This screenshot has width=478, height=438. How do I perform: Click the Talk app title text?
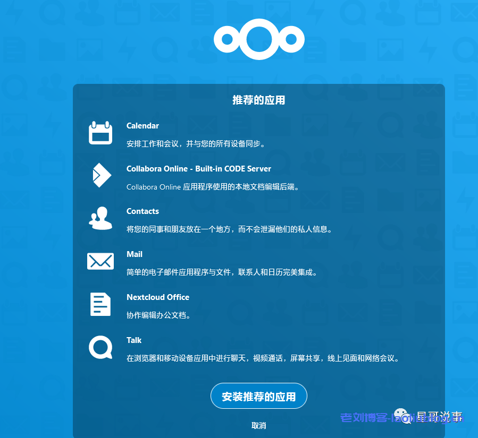point(133,340)
